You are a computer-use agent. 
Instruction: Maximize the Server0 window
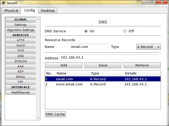pyautogui.click(x=152, y=2)
